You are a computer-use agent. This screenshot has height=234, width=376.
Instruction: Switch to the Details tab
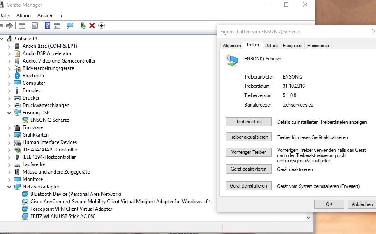click(x=271, y=46)
